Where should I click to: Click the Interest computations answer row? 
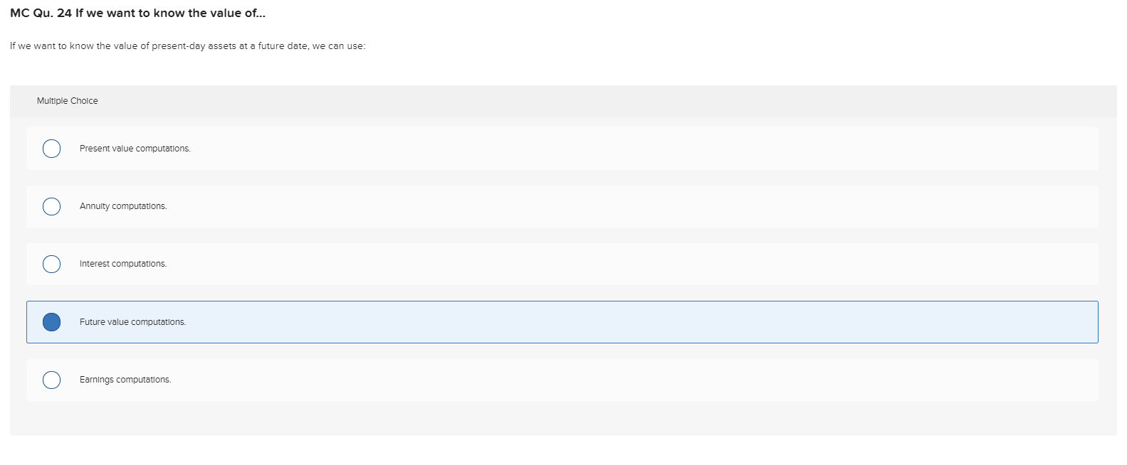coord(498,264)
